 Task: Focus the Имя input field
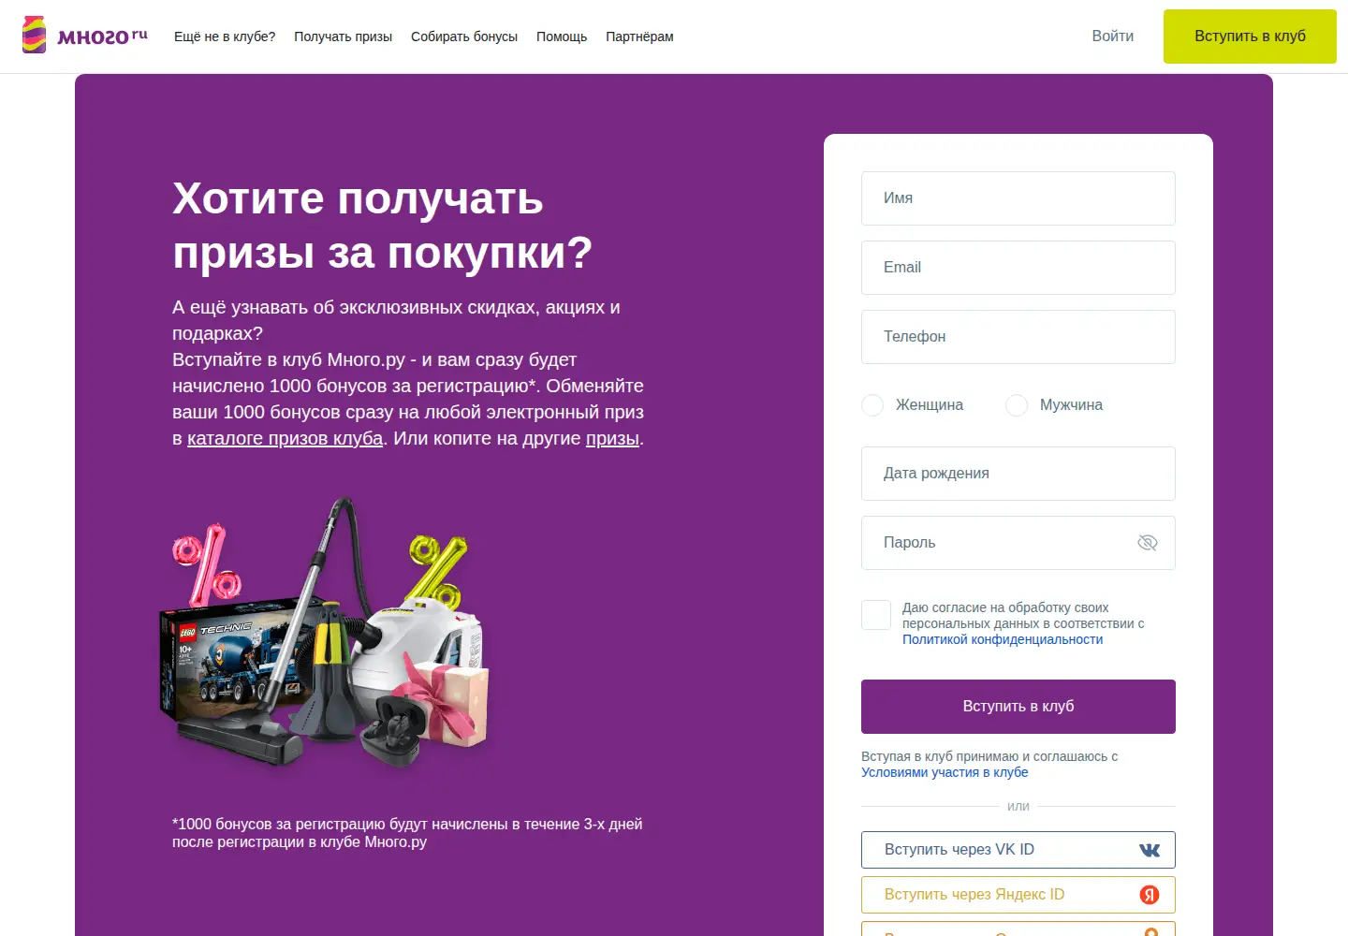coord(1018,198)
